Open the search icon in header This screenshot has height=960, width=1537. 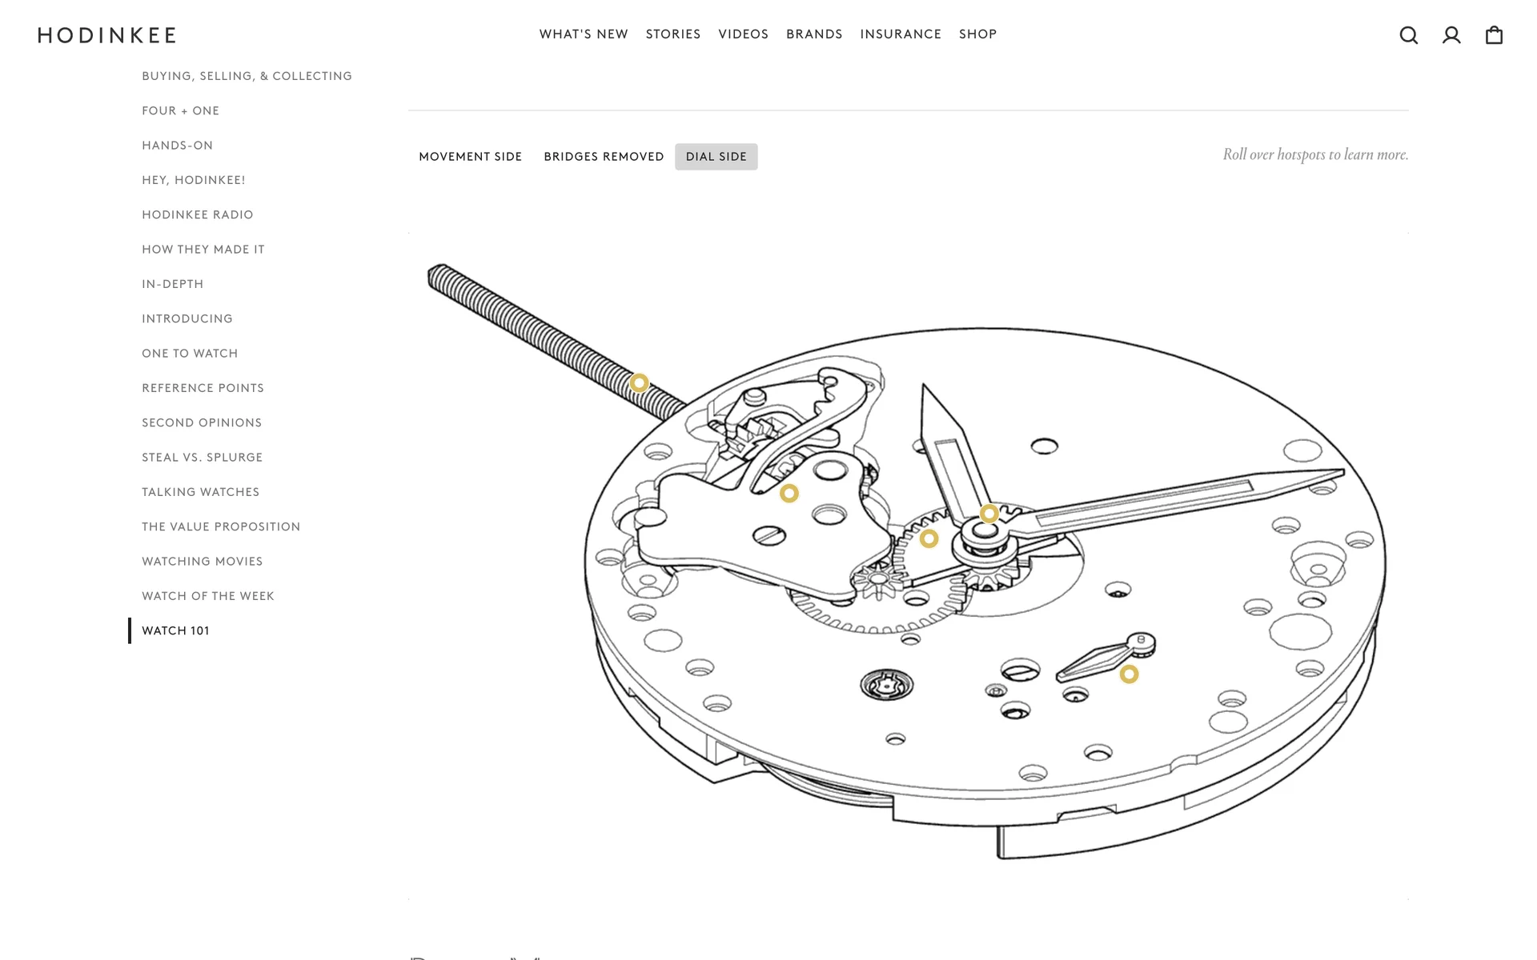[x=1409, y=35]
